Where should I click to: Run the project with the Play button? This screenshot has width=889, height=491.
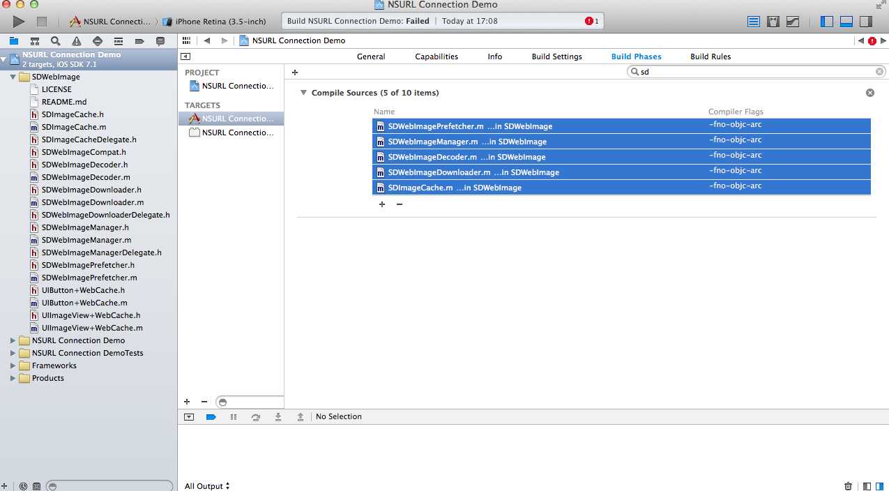19,22
